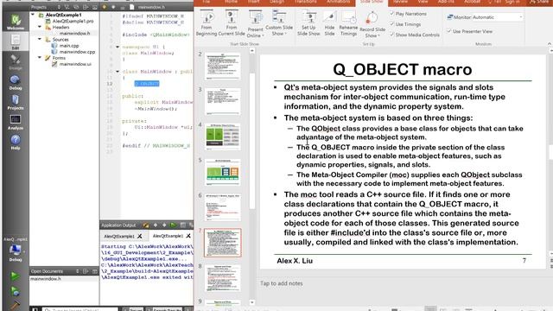The image size is (553, 311).
Task: Go back using editor toolbar arrow
Action: [105, 7]
